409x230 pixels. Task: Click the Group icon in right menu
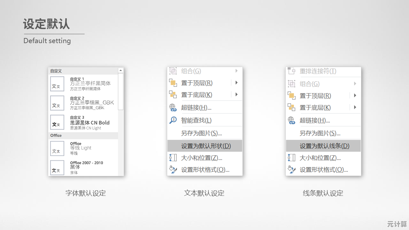point(291,84)
